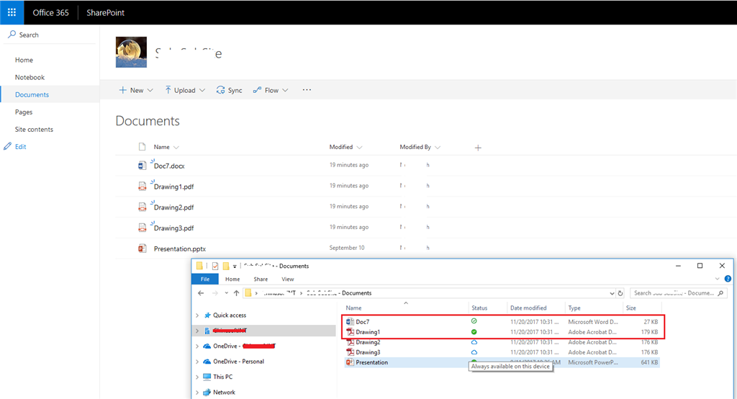
Task: Select Drawing2 file in Explorer
Action: [x=368, y=342]
